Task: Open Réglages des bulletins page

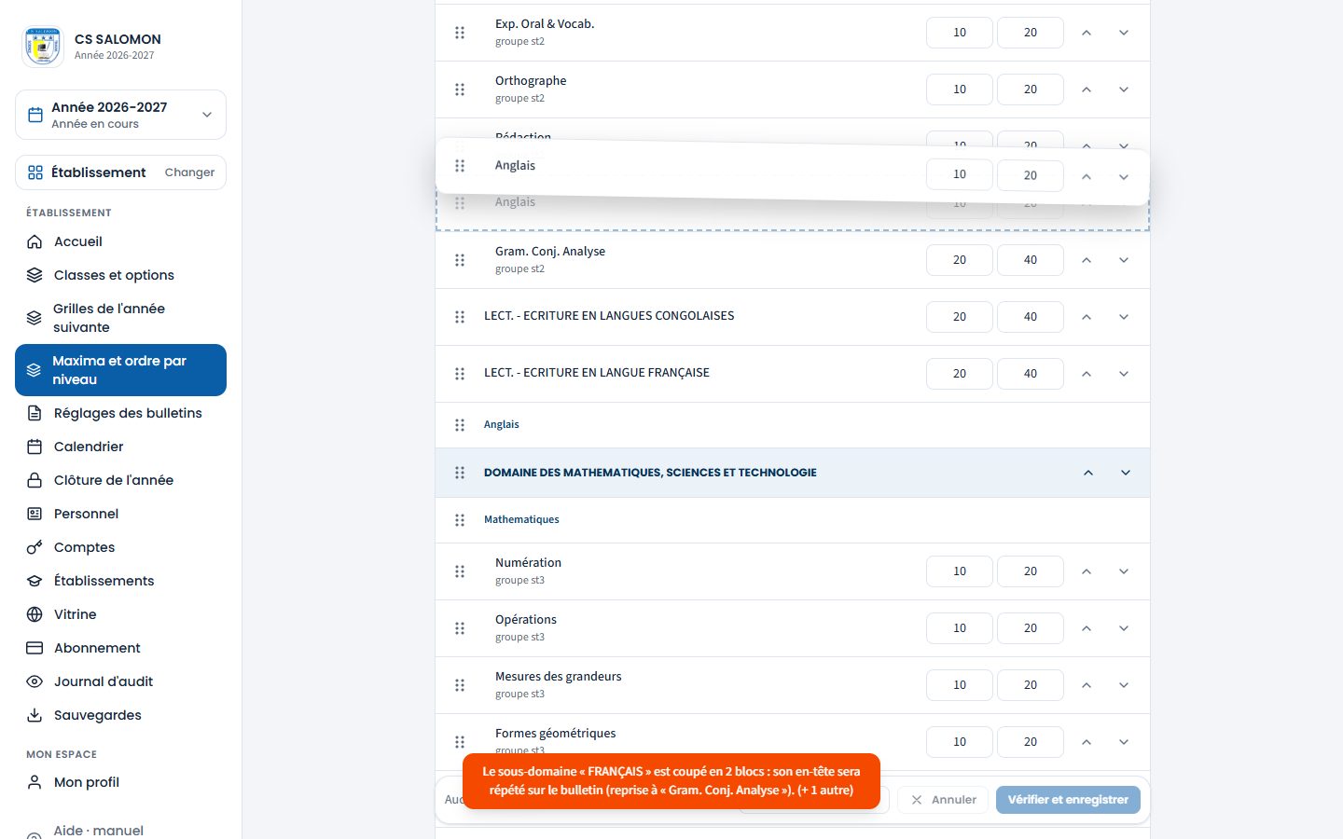Action: tap(120, 413)
